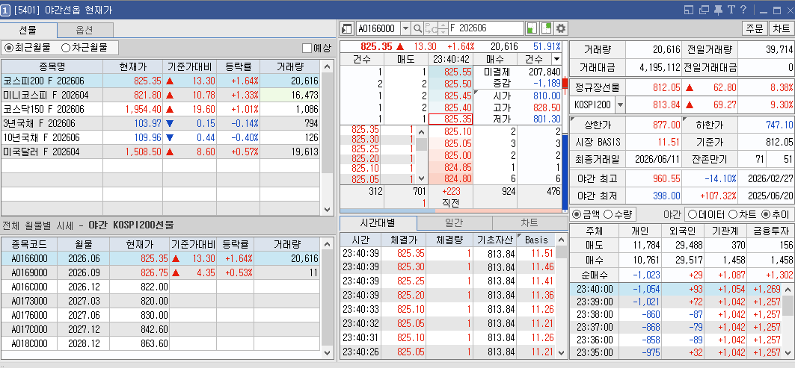Select A0169000 contract row
795x368 pixels.
(161, 273)
